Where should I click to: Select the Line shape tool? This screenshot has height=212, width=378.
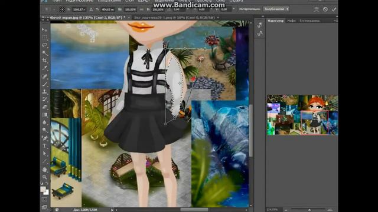tap(45, 161)
